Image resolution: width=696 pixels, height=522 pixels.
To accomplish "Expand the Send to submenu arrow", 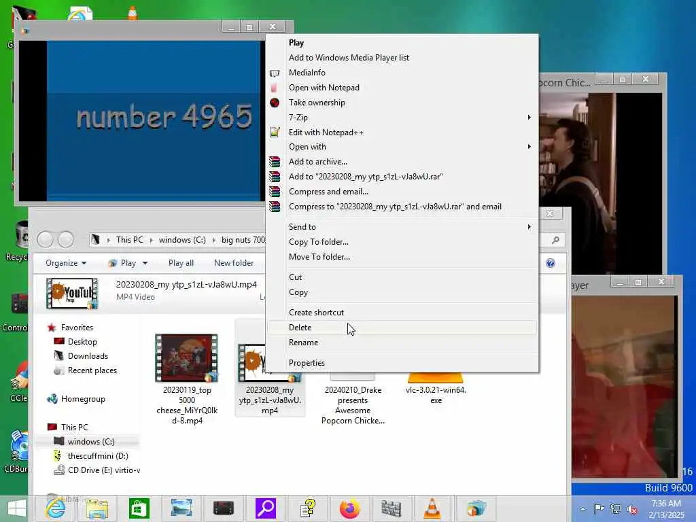I will (x=529, y=227).
